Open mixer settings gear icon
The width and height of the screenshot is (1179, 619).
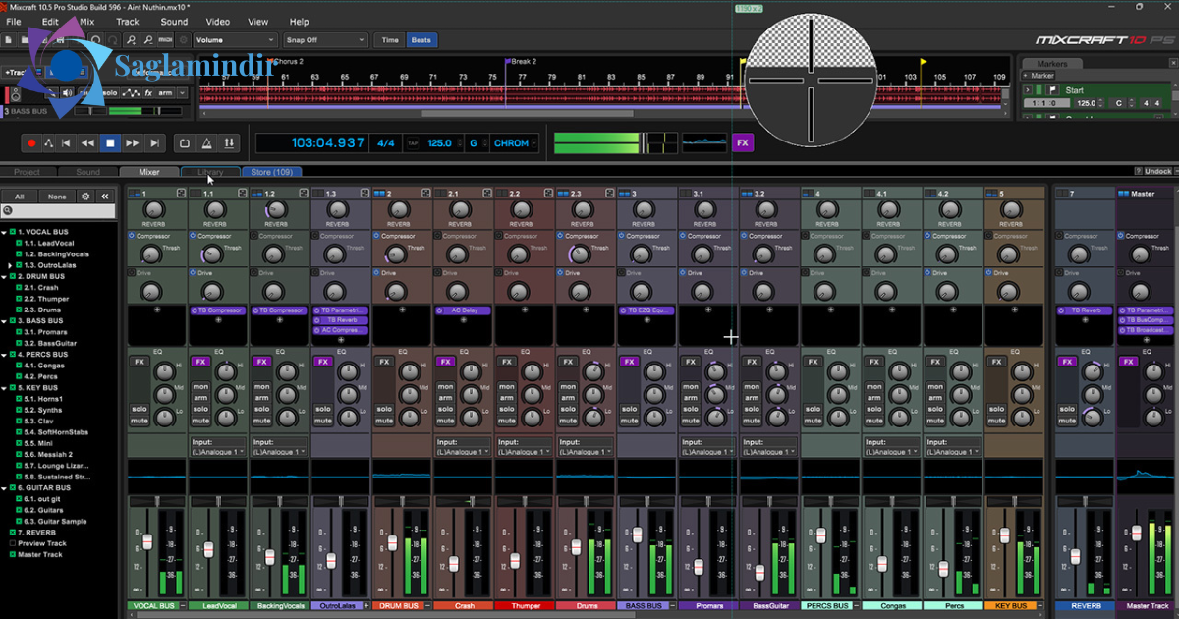coord(85,197)
